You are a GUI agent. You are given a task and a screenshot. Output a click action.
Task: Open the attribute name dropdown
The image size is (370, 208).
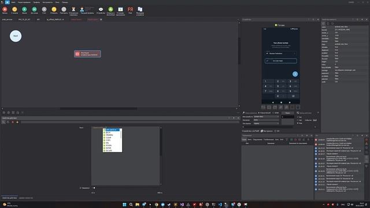266,117
